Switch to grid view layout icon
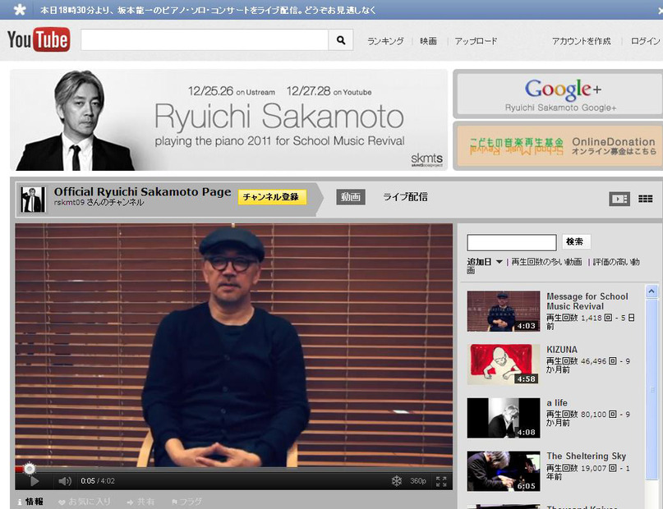This screenshot has height=509, width=663. [645, 199]
